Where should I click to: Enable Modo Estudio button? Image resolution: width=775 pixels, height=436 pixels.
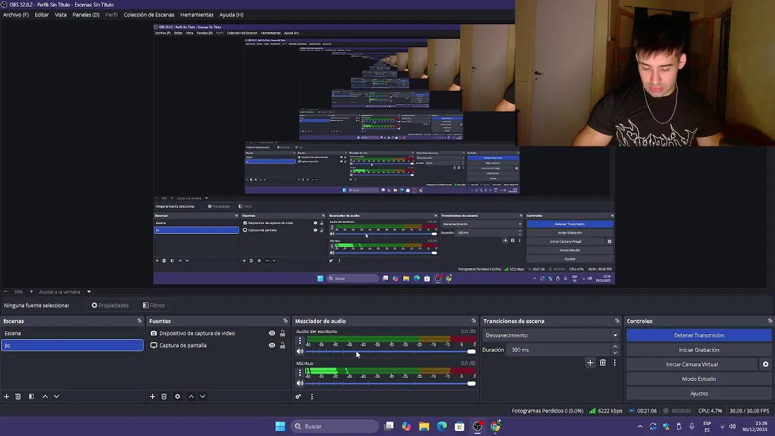click(699, 379)
